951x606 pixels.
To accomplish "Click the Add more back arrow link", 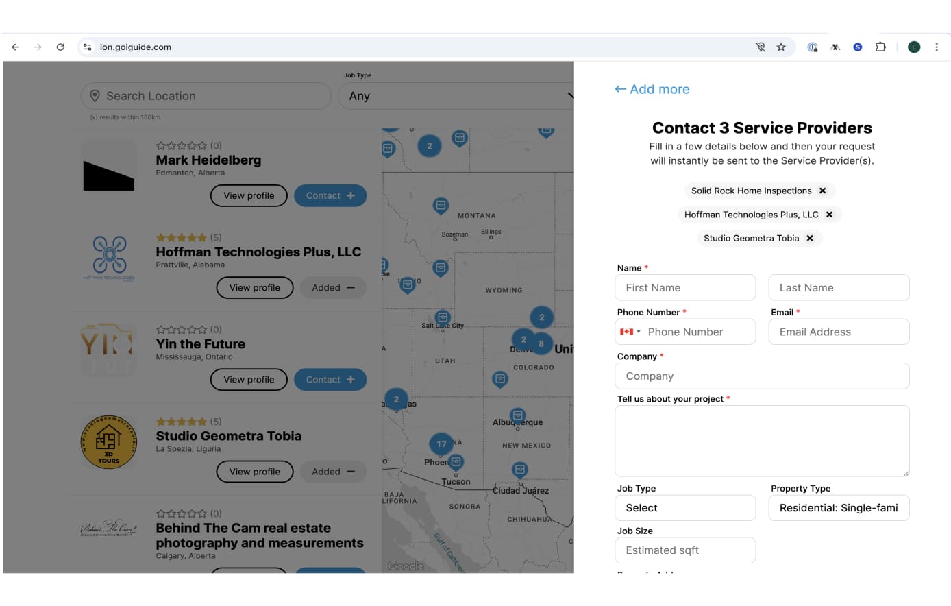I will click(x=652, y=89).
